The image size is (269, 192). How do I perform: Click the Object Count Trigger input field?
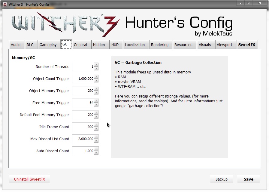click(x=83, y=79)
